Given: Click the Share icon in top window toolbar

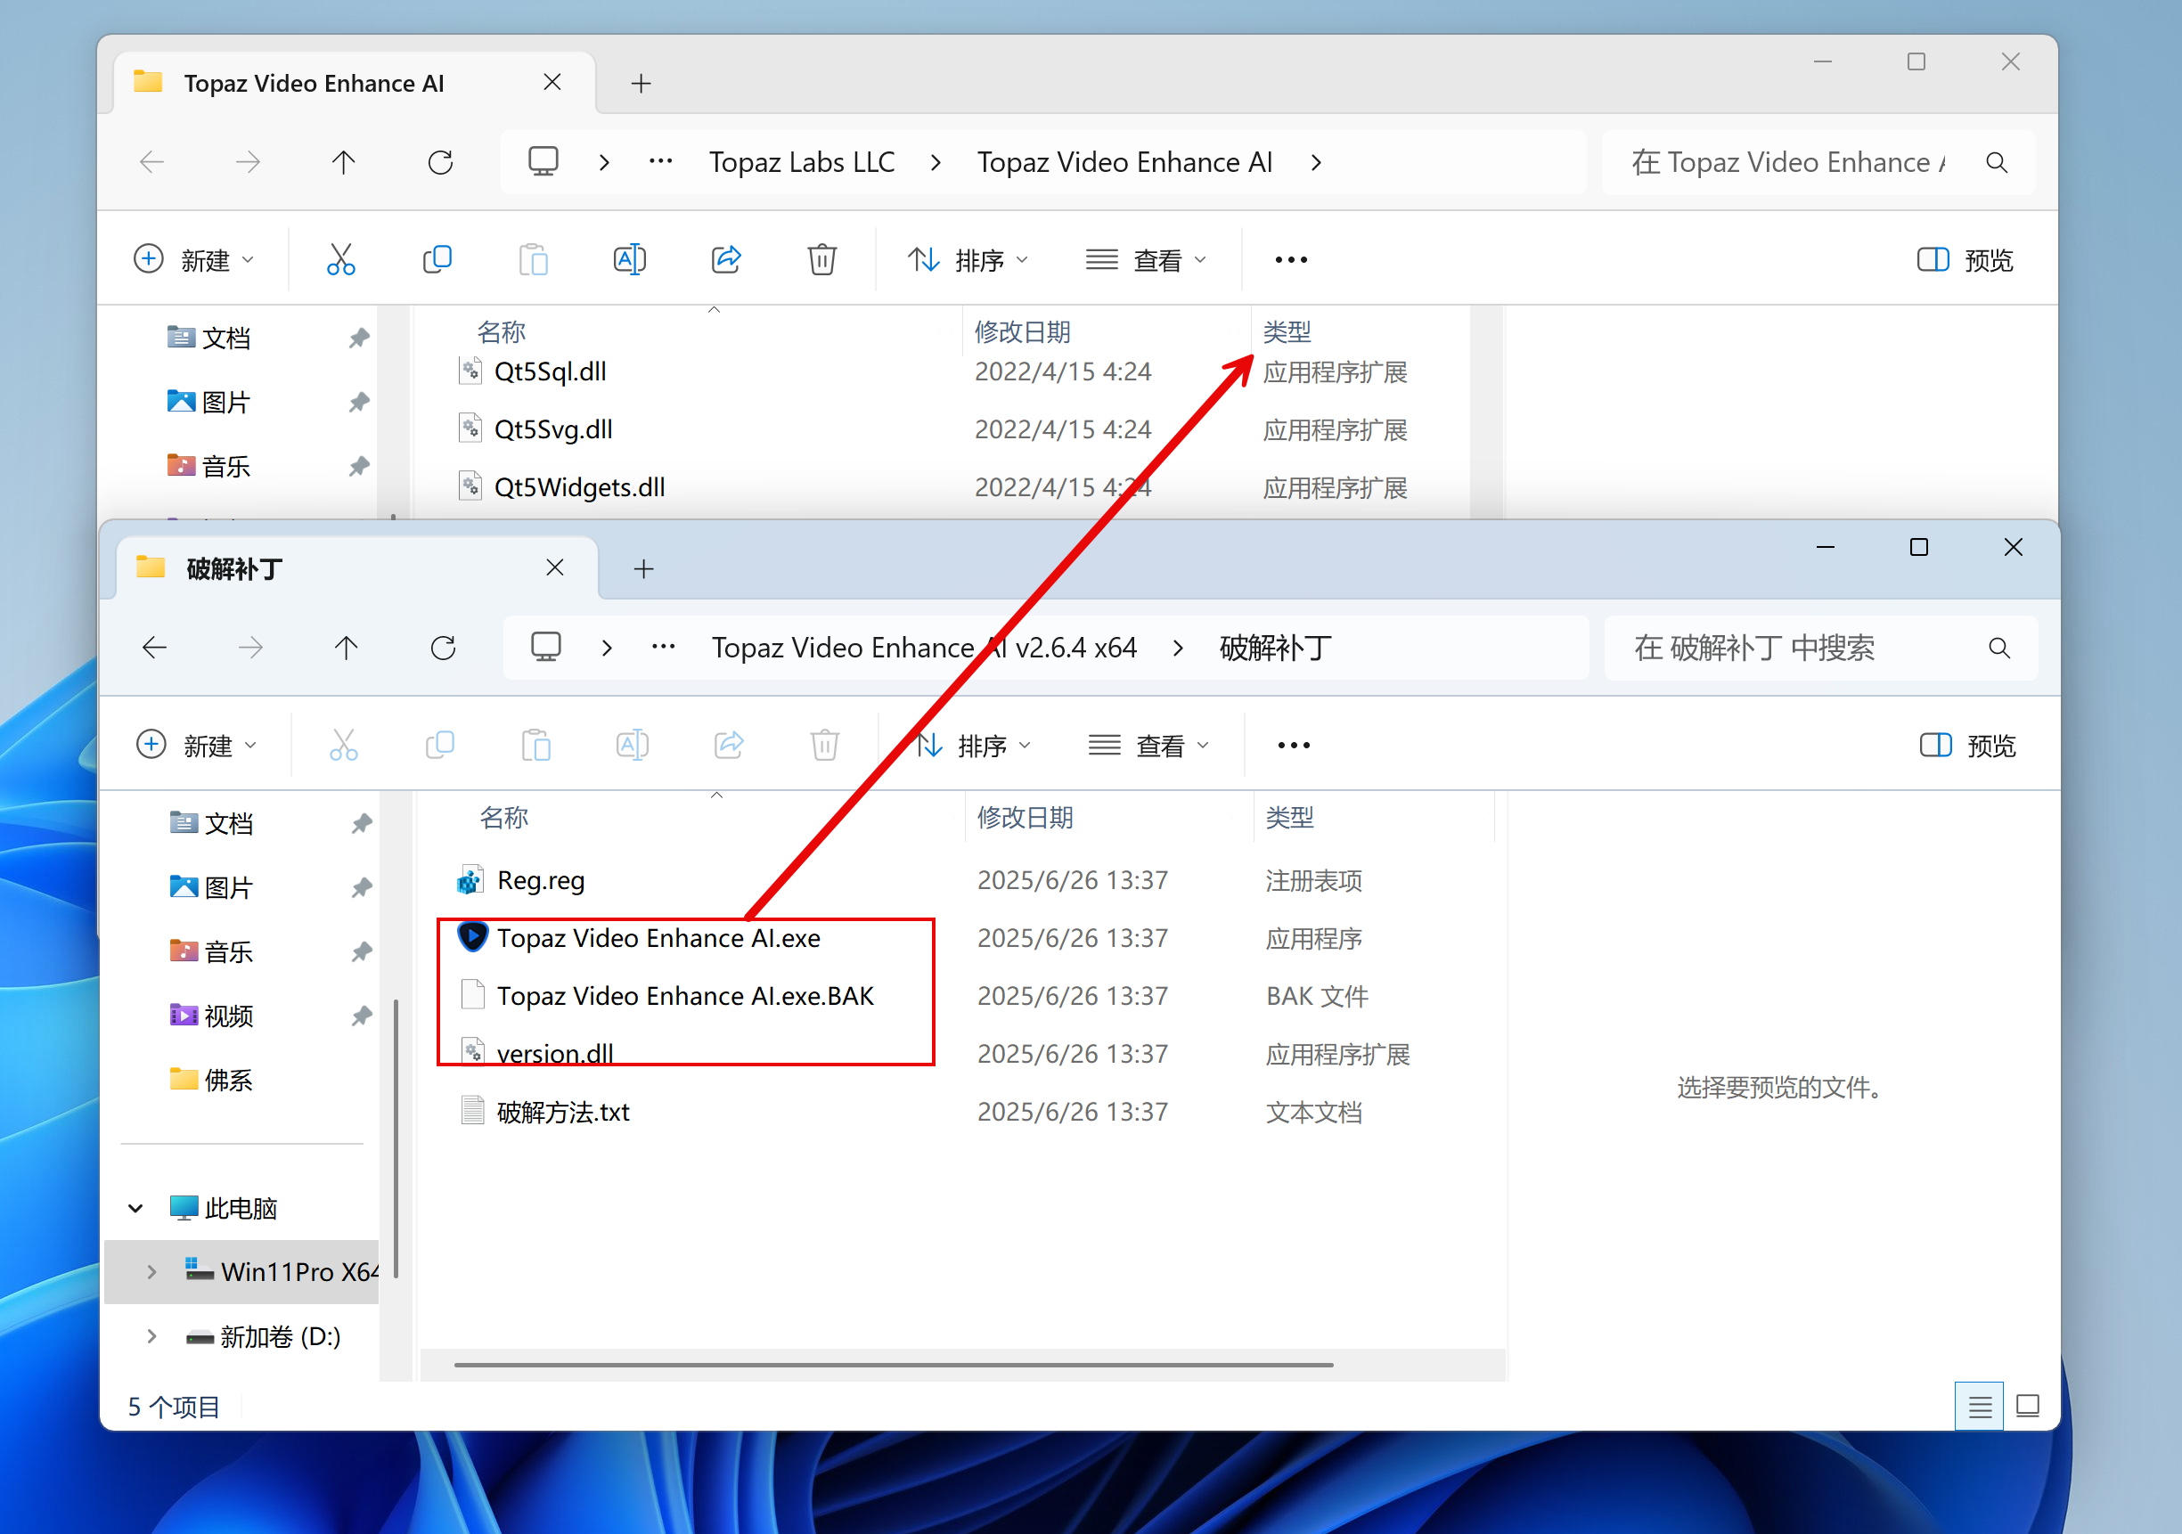Looking at the screenshot, I should point(726,259).
